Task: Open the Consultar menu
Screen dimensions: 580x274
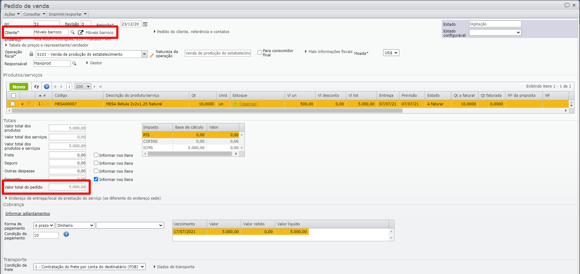Action: (34, 14)
